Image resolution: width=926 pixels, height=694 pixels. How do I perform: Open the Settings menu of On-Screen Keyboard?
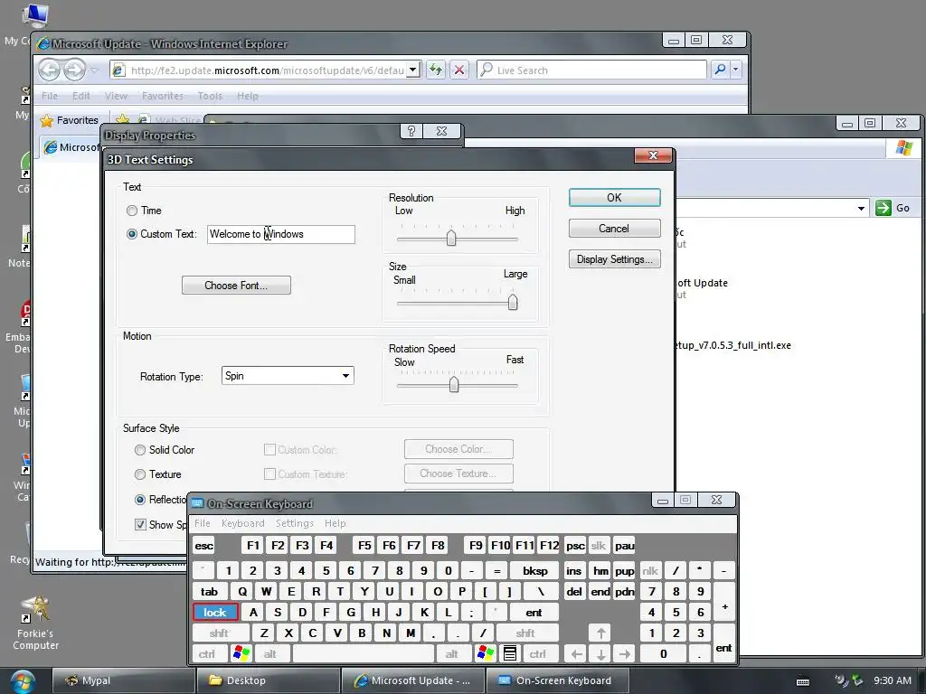point(294,523)
